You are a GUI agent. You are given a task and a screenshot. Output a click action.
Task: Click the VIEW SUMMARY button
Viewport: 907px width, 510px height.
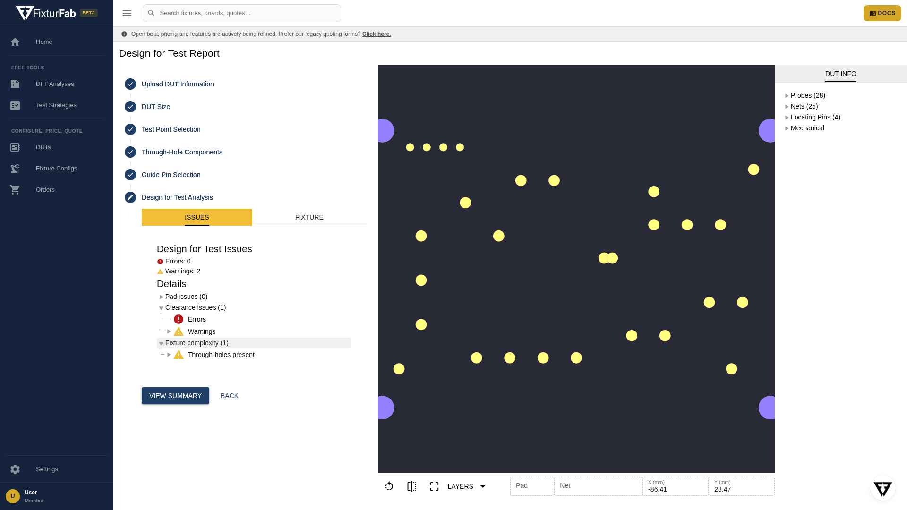(175, 396)
